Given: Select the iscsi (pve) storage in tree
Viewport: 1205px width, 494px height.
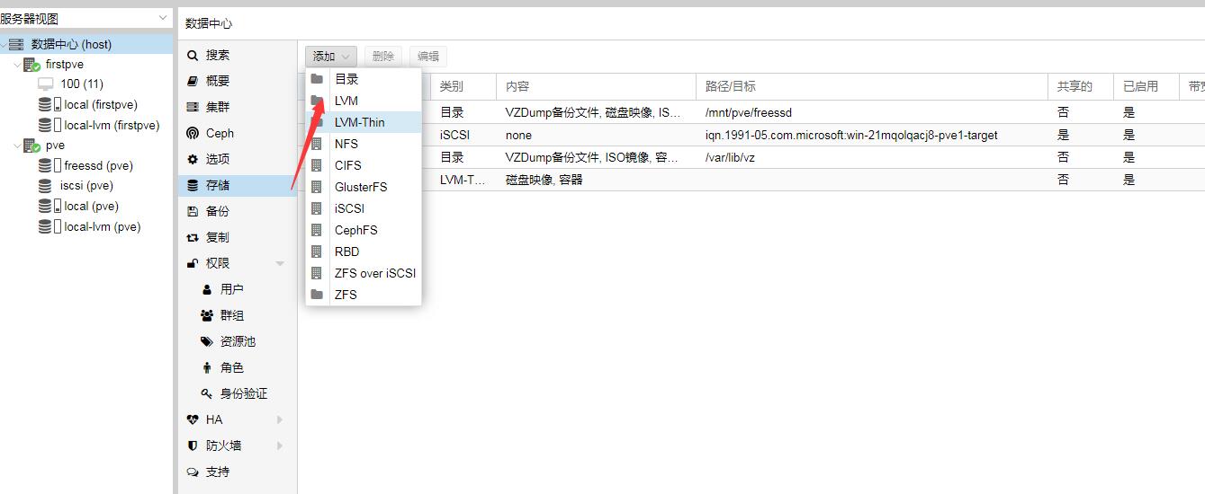Looking at the screenshot, I should pos(86,186).
